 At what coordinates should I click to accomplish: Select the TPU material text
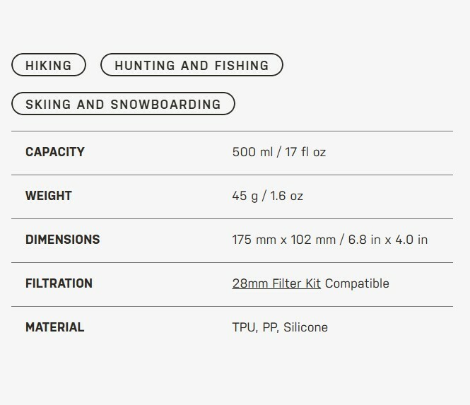tap(244, 327)
